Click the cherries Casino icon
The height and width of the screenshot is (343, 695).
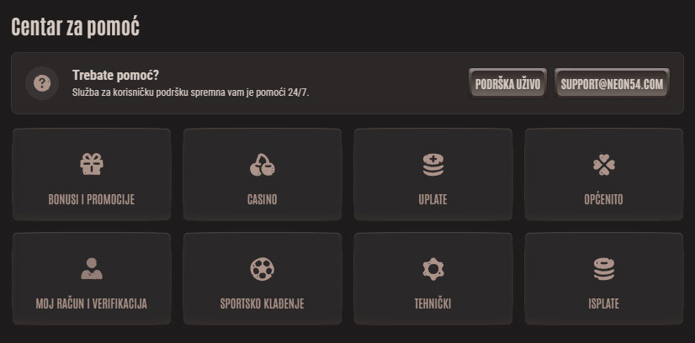point(262,165)
